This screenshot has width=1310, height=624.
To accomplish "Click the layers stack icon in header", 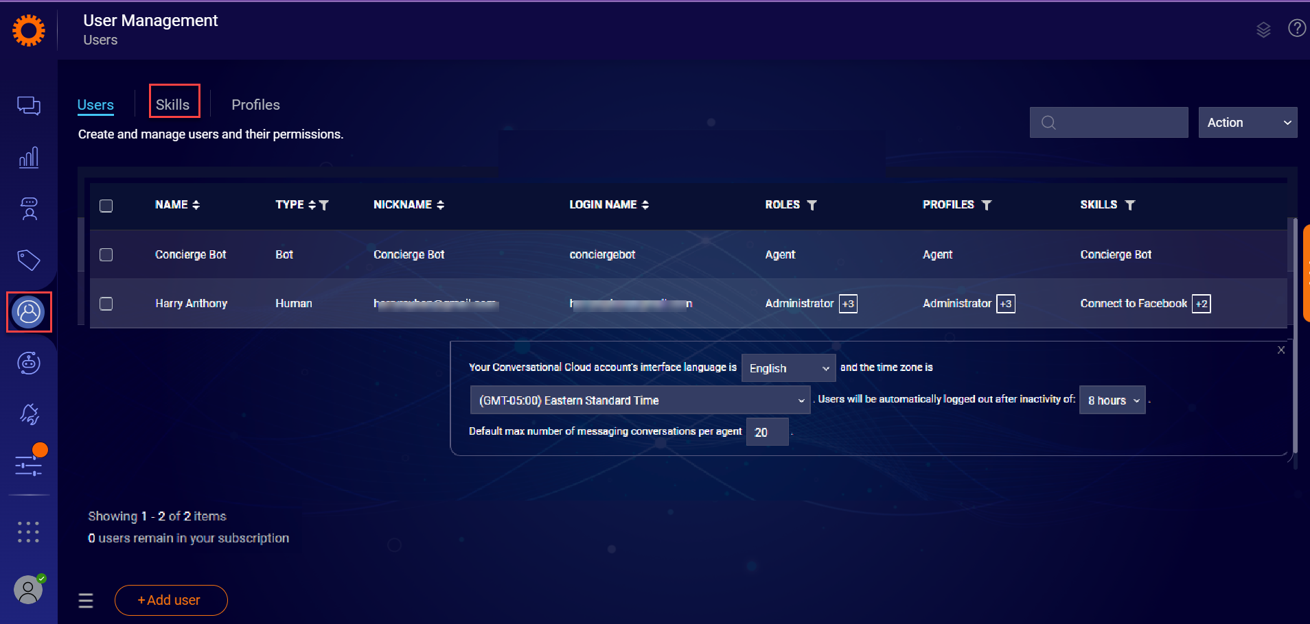I will 1263,29.
